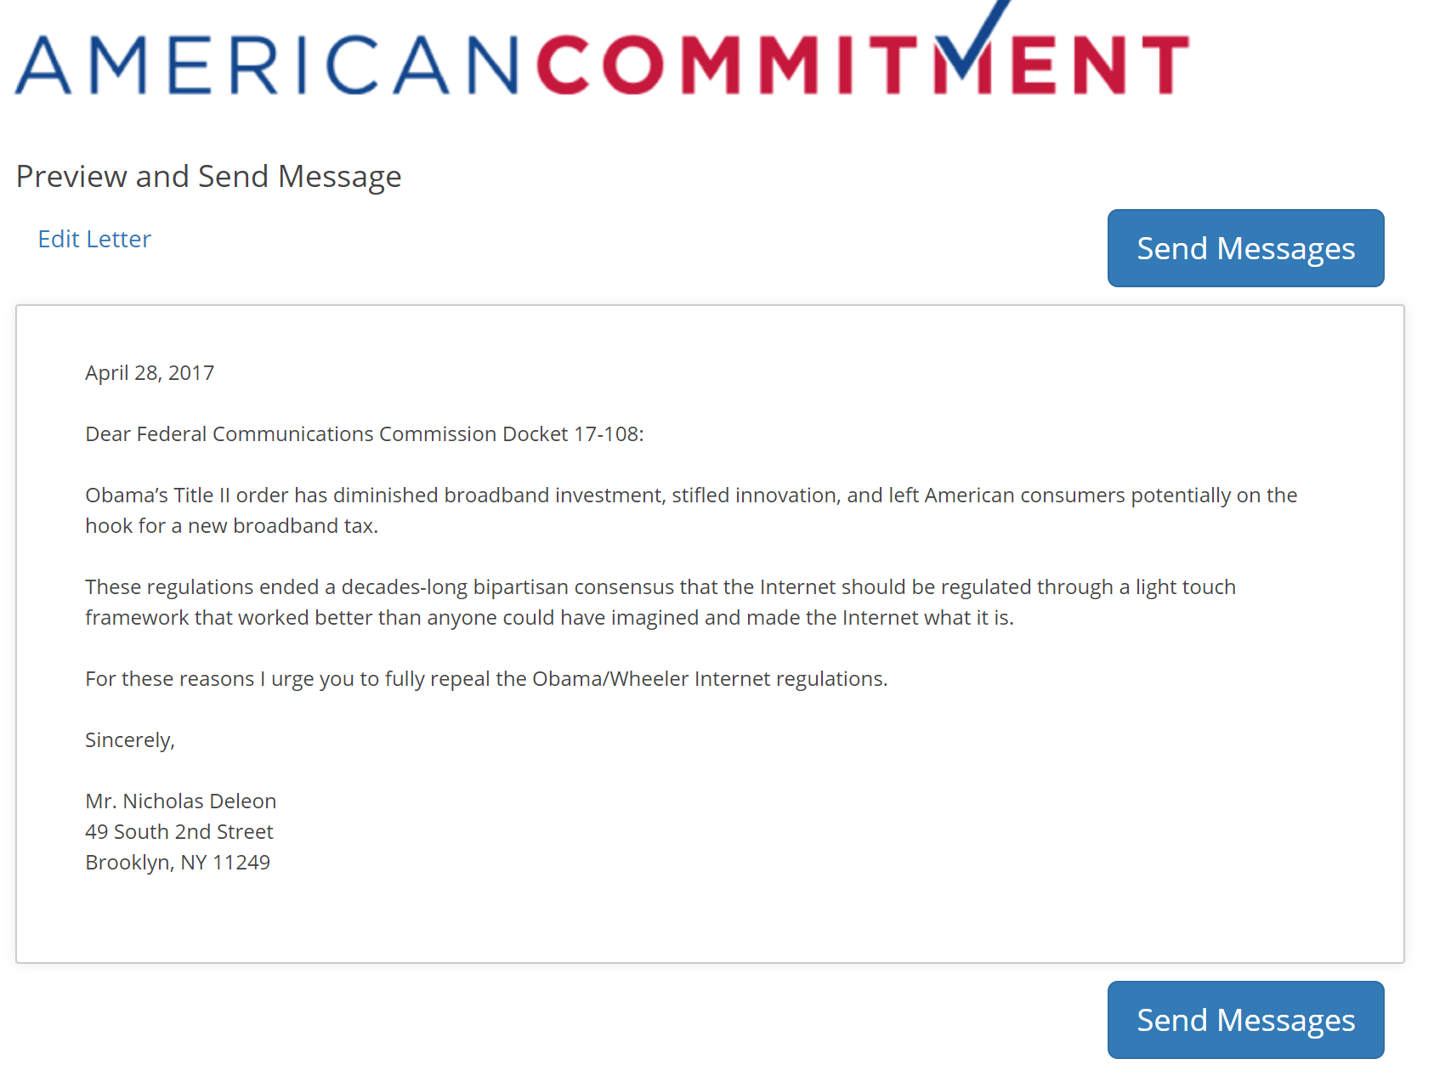Viewport: 1451px width, 1076px height.
Task: Click the line beginning framework that worked better
Action: click(x=550, y=618)
